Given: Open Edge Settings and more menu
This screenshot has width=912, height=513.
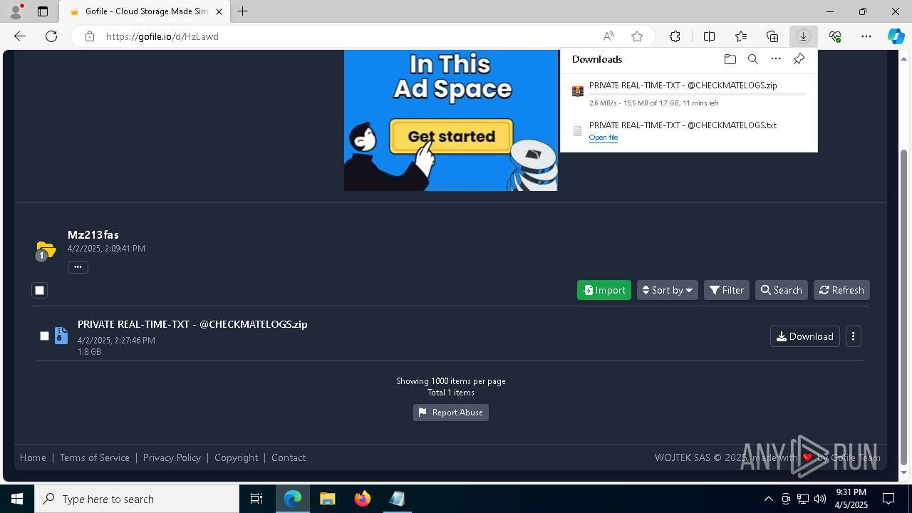Looking at the screenshot, I should 866,36.
